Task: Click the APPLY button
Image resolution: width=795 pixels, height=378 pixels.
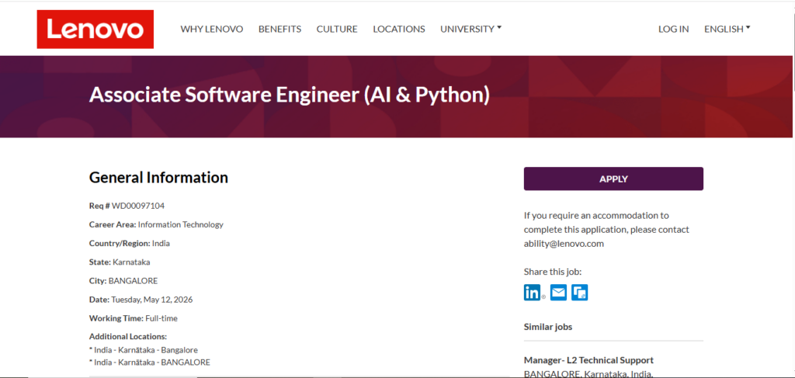Action: click(613, 179)
